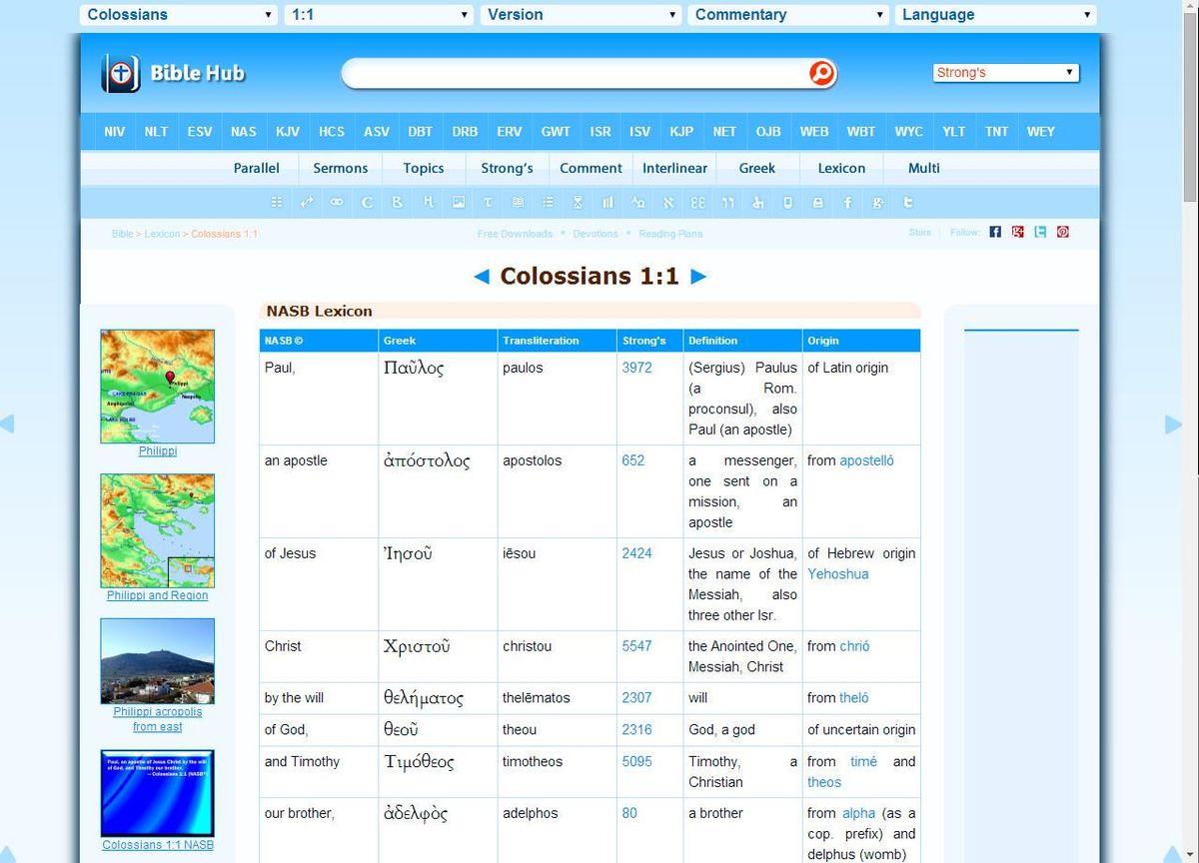The height and width of the screenshot is (863, 1199).
Task: Open the Version dropdown
Action: point(581,15)
